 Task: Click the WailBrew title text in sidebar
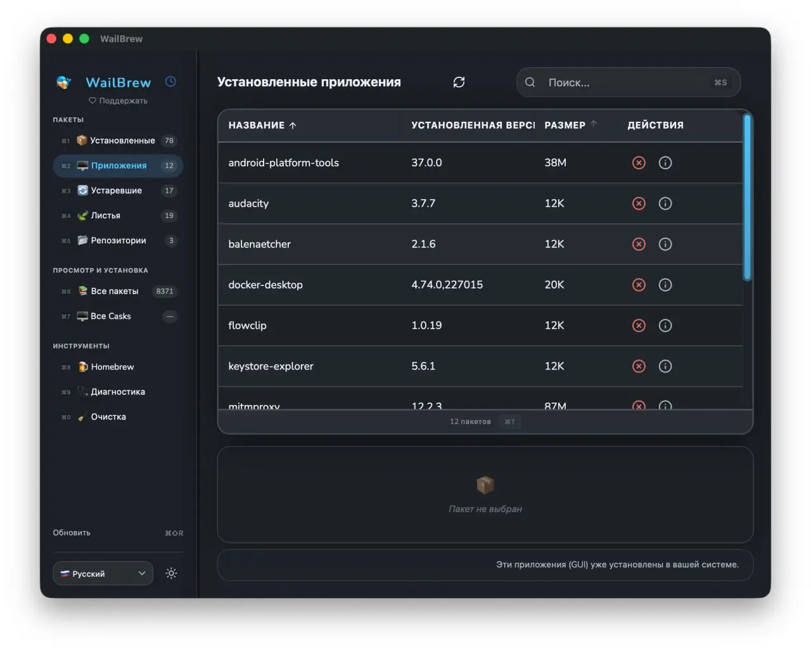tap(118, 82)
